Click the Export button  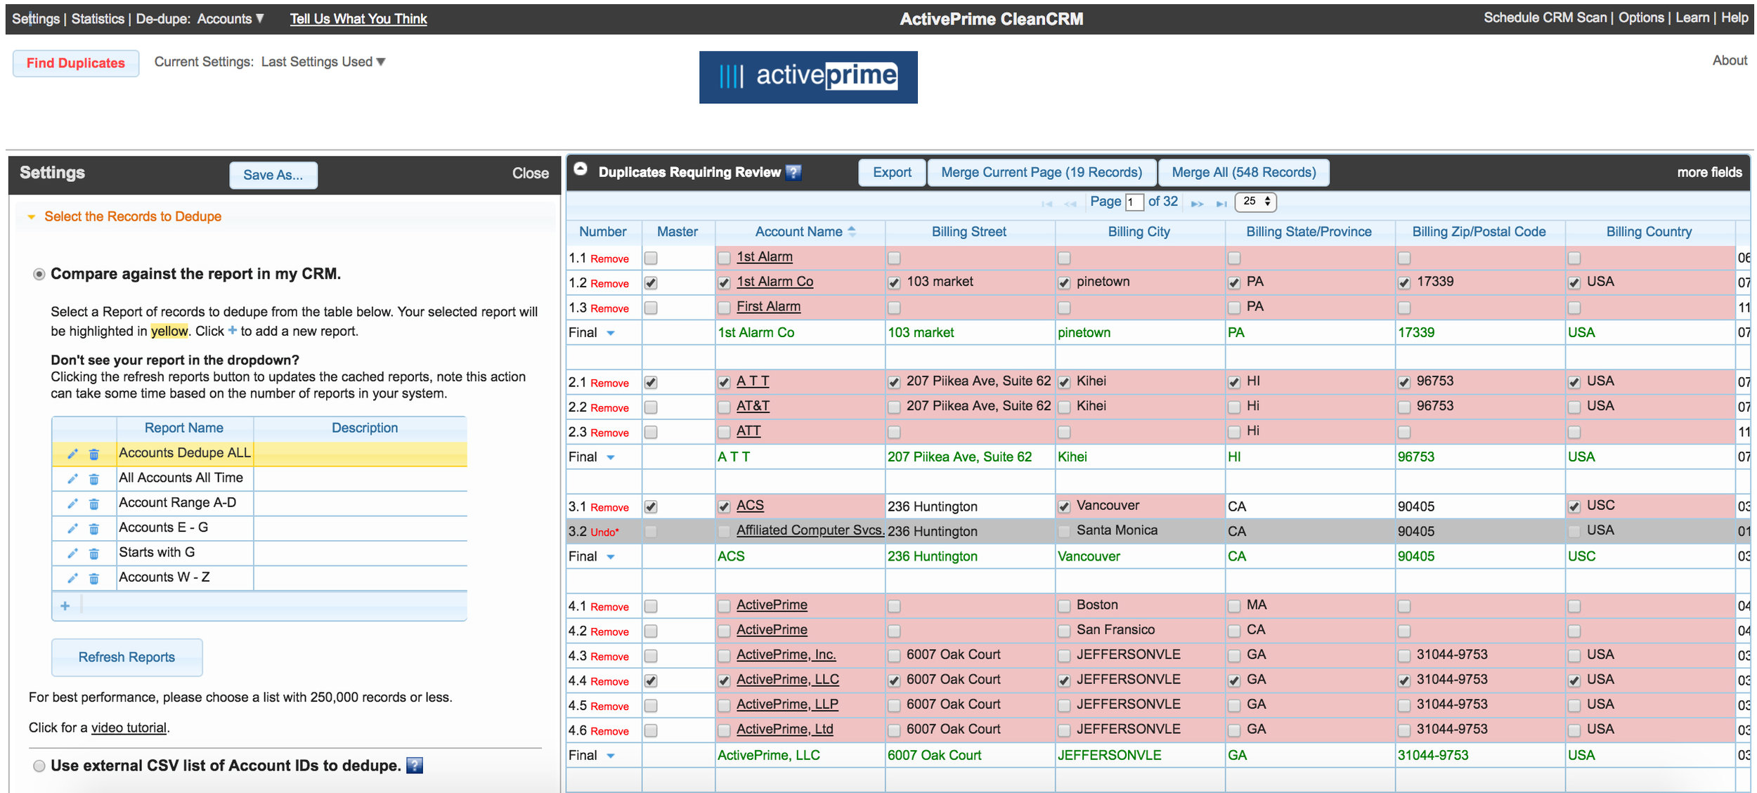pyautogui.click(x=892, y=173)
